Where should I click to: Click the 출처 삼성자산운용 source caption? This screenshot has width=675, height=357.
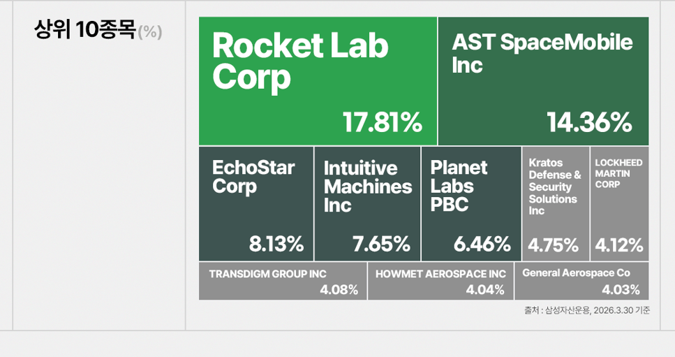(x=586, y=310)
